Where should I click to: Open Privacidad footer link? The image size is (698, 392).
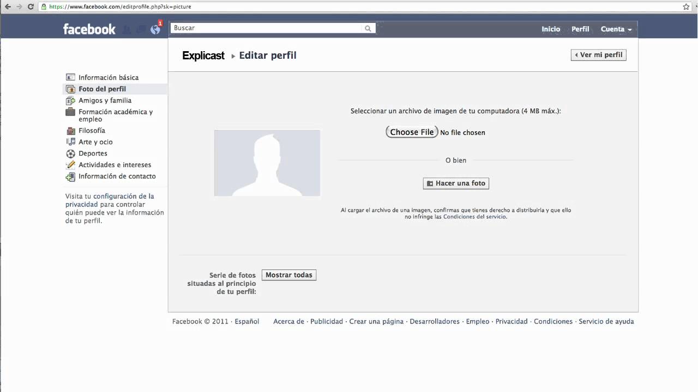(x=512, y=322)
